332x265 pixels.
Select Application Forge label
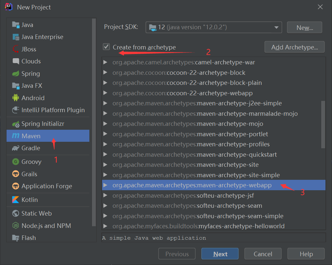coord(47,186)
